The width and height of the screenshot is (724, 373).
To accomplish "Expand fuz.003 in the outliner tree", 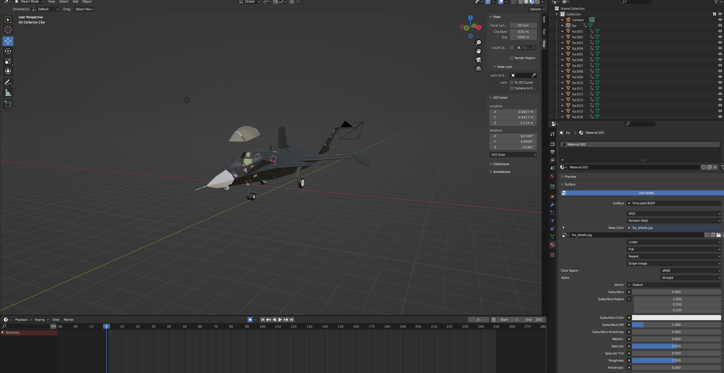I will pyautogui.click(x=562, y=43).
